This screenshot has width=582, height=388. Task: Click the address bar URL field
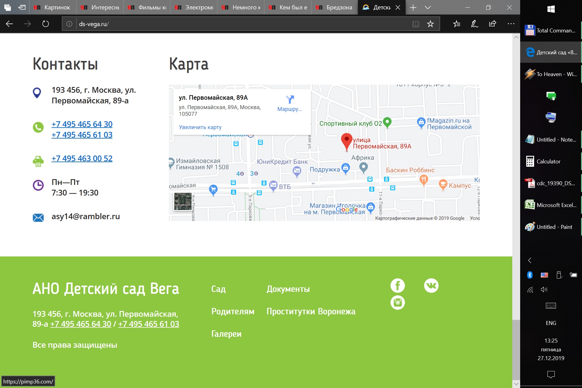click(x=242, y=24)
